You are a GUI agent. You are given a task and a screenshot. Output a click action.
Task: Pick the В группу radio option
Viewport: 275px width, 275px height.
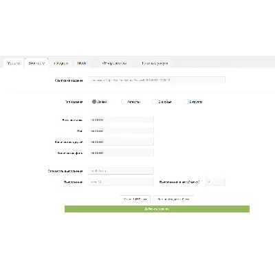coord(186,102)
